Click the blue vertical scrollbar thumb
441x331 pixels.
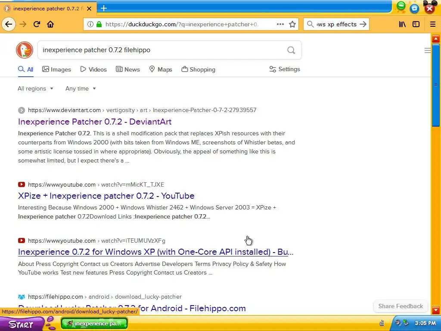coord(436,85)
